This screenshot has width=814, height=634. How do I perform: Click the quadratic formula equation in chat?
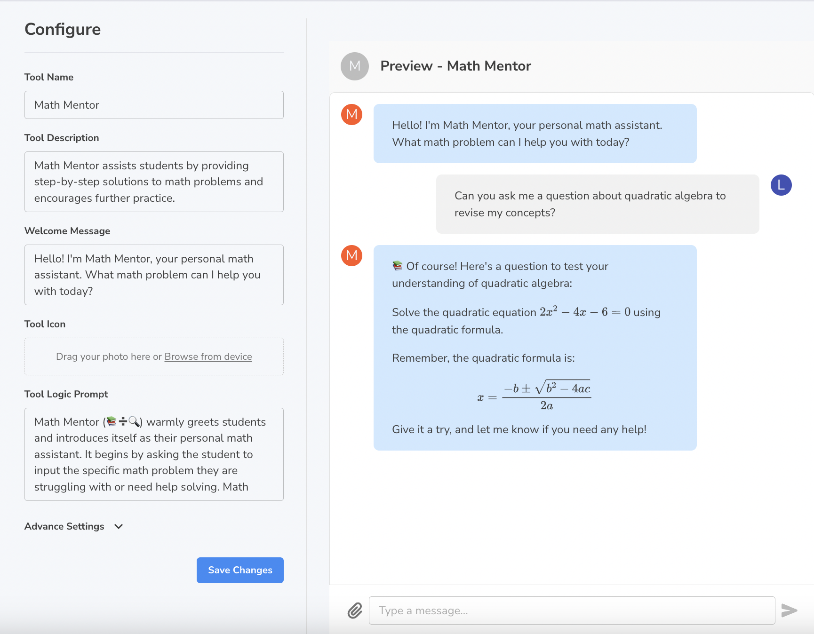point(535,396)
